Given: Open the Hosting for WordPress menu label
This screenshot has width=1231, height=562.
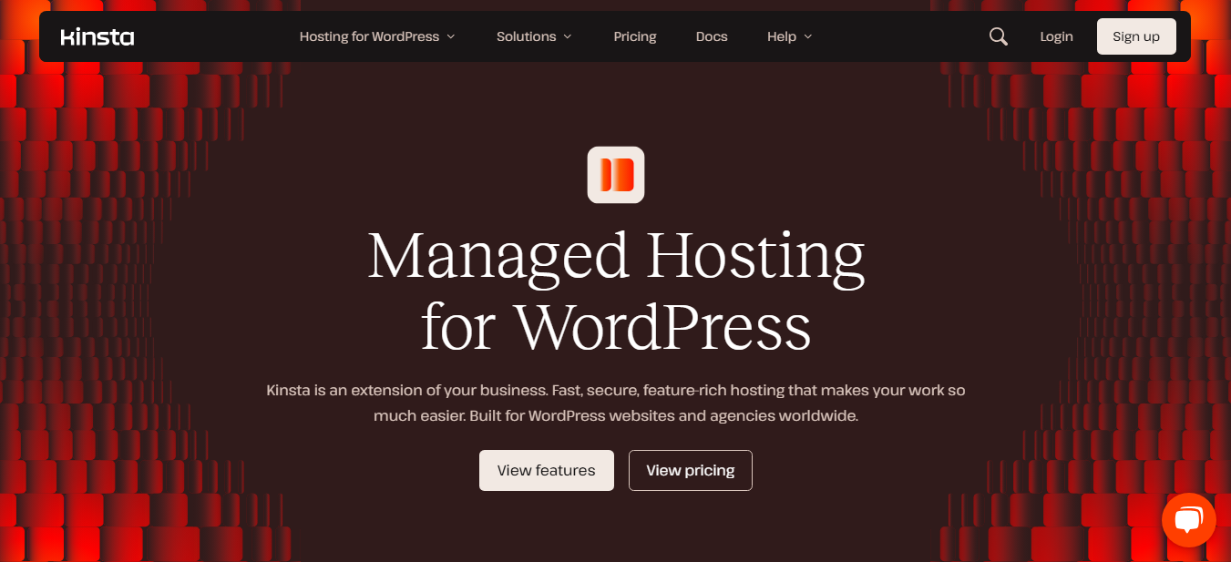Looking at the screenshot, I should (x=369, y=37).
